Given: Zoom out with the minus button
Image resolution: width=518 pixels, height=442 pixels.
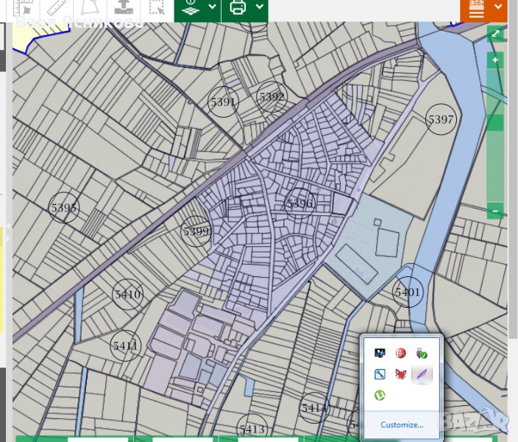Looking at the screenshot, I should 495,211.
